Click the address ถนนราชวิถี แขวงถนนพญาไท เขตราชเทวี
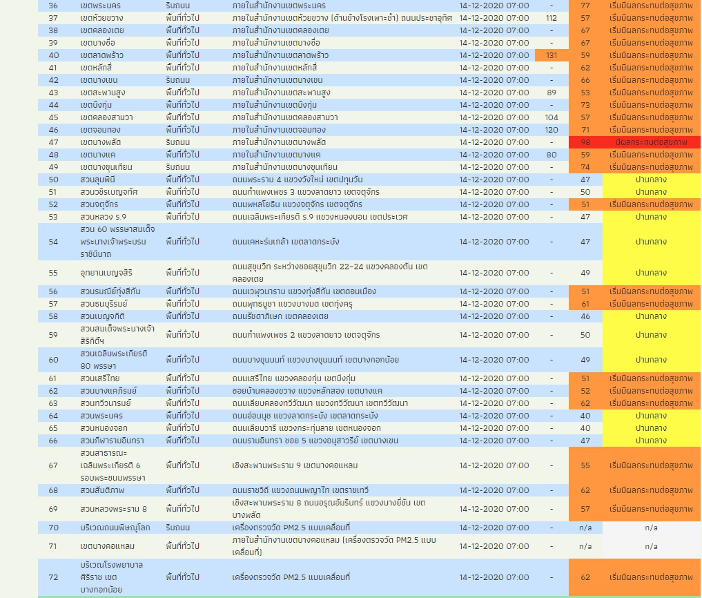 coord(300,490)
